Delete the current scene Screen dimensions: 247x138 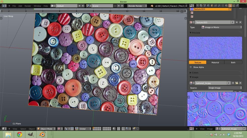click(x=122, y=6)
